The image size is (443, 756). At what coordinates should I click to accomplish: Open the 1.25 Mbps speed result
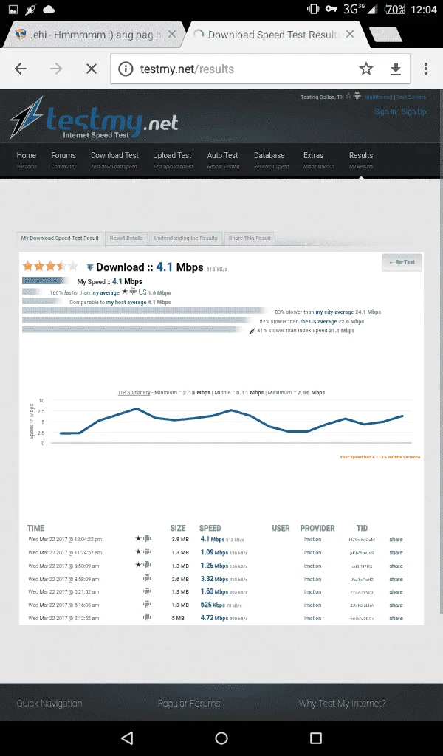[214, 566]
